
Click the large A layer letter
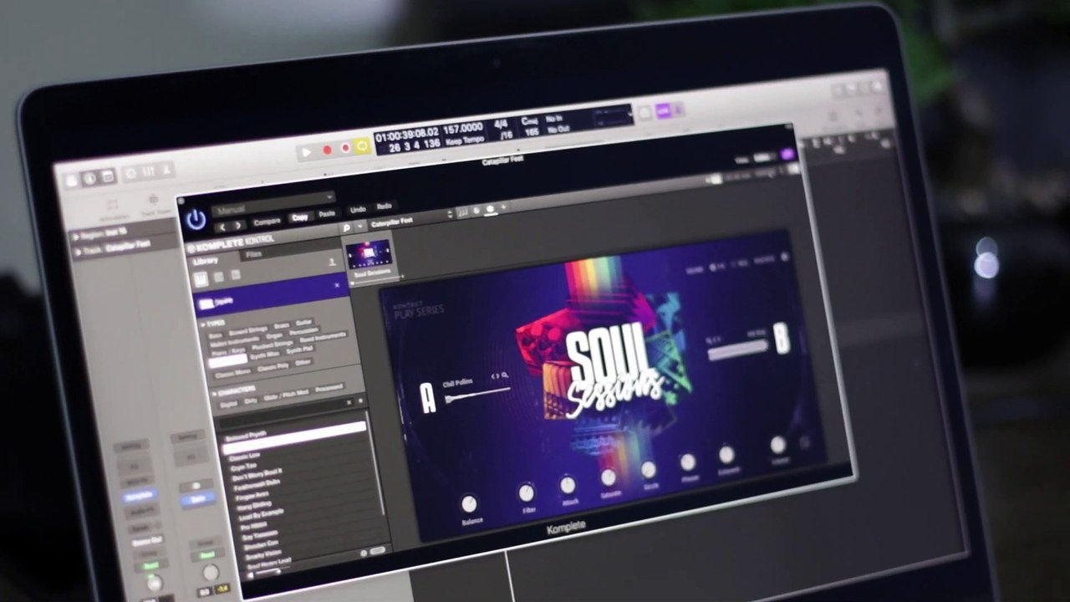pyautogui.click(x=428, y=398)
